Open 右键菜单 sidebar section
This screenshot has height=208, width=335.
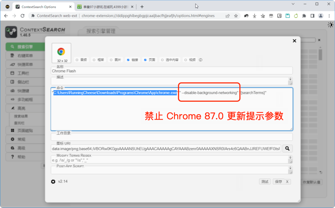point(25,55)
